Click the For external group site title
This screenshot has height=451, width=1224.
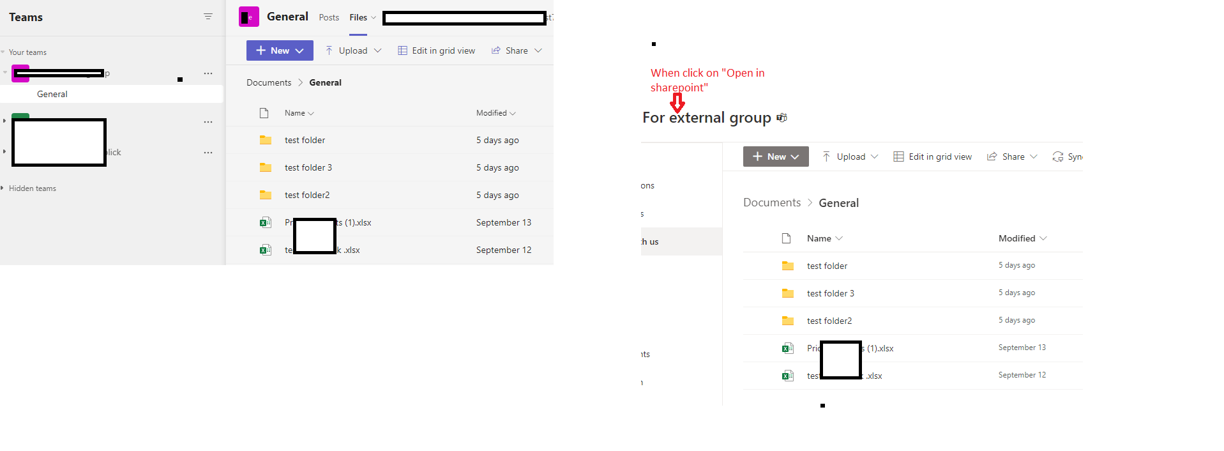tap(707, 118)
